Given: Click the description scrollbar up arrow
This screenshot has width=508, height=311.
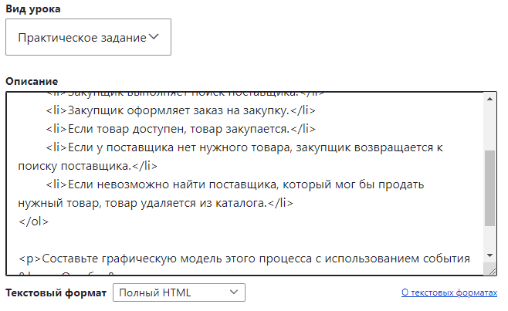Looking at the screenshot, I should [489, 99].
